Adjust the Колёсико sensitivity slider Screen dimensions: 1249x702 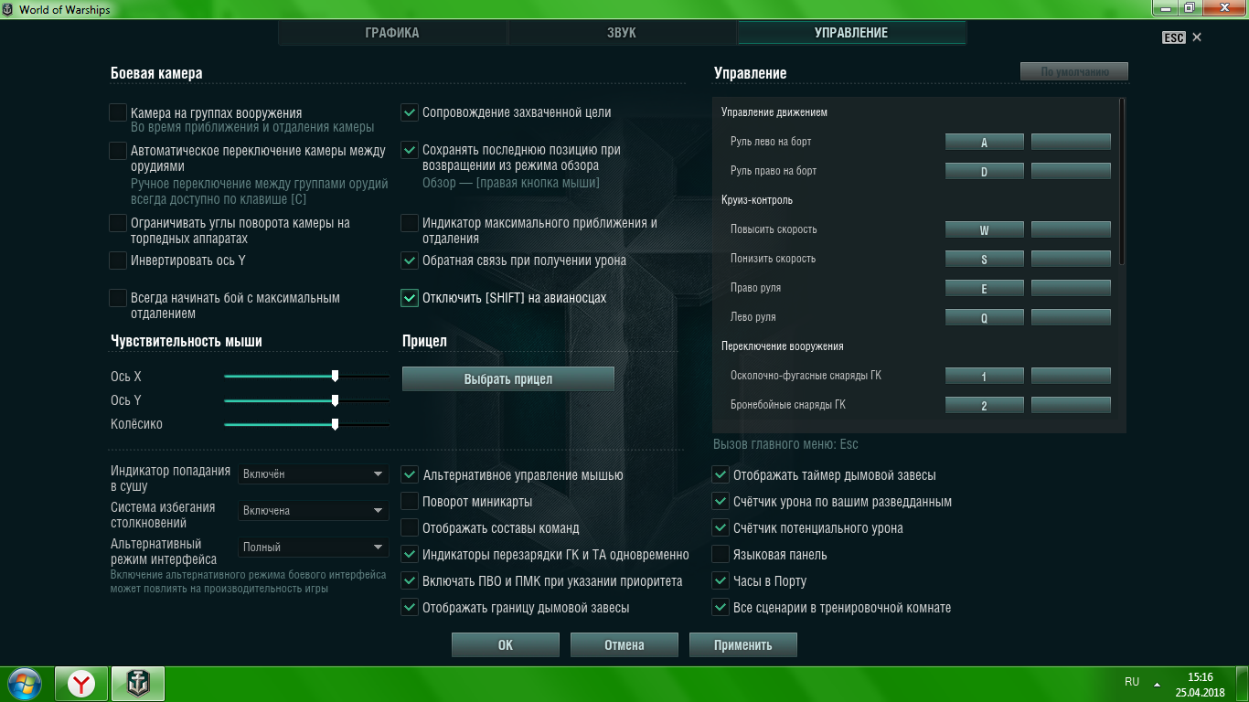335,424
